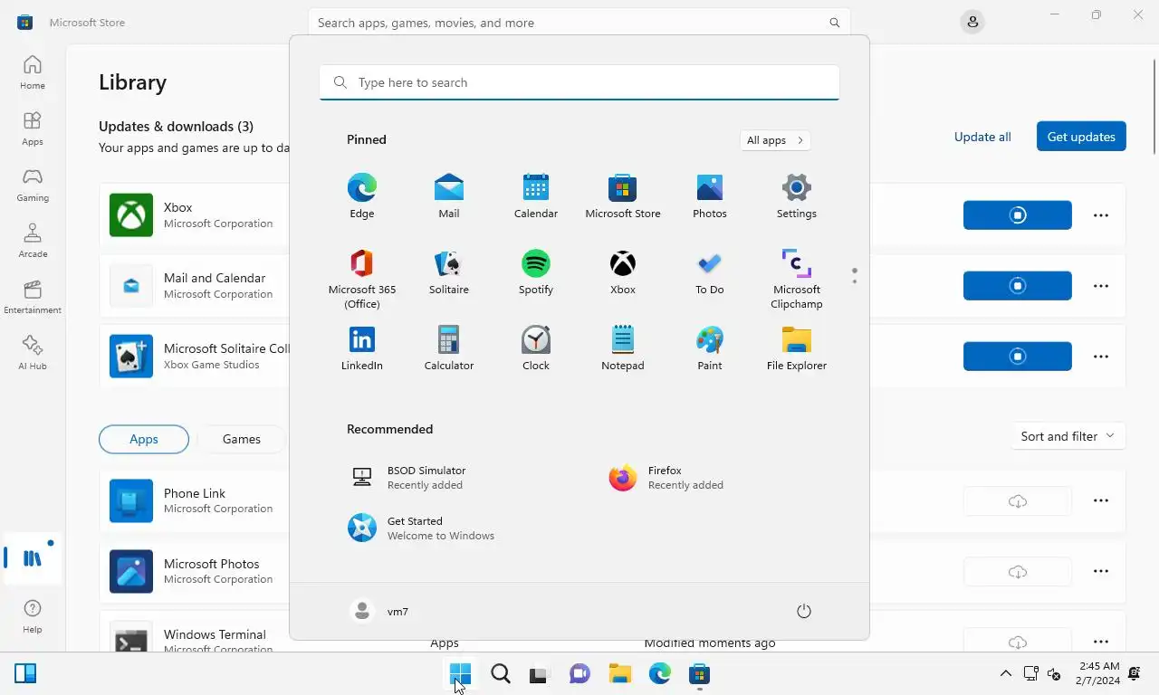Viewport: 1159px width, 695px height.
Task: Open AI Hub in Store sidebar
Action: tap(33, 353)
